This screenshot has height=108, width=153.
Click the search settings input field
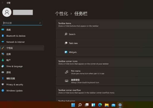(x=22, y=23)
